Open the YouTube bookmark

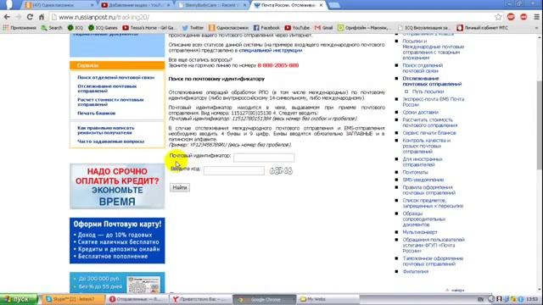point(297,28)
